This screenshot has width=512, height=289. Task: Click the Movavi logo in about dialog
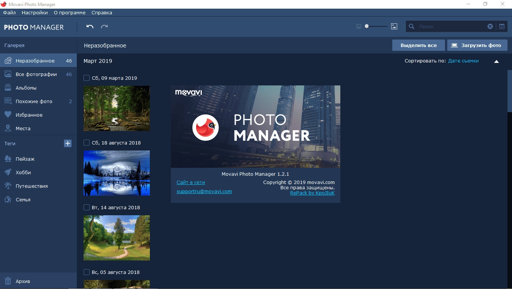189,93
